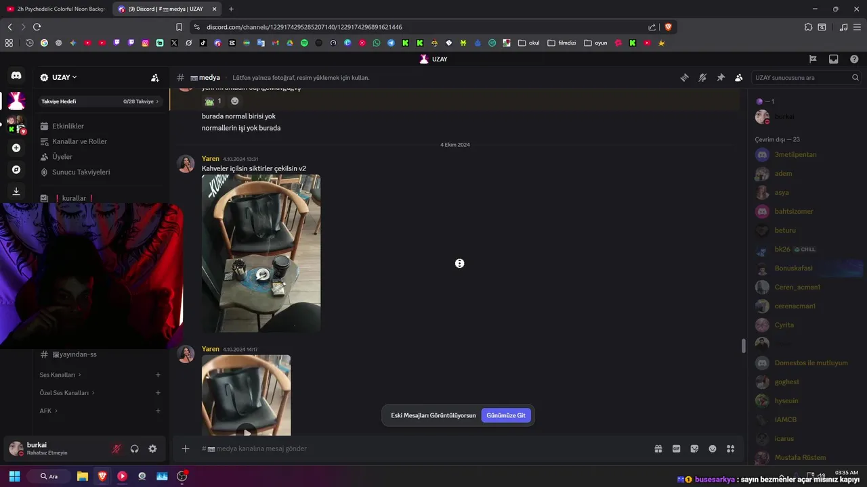The image size is (867, 487).
Task: Open Kanallar ve Roller item
Action: (x=100, y=141)
